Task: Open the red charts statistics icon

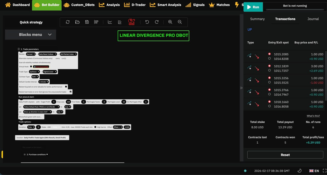Action: point(132,22)
